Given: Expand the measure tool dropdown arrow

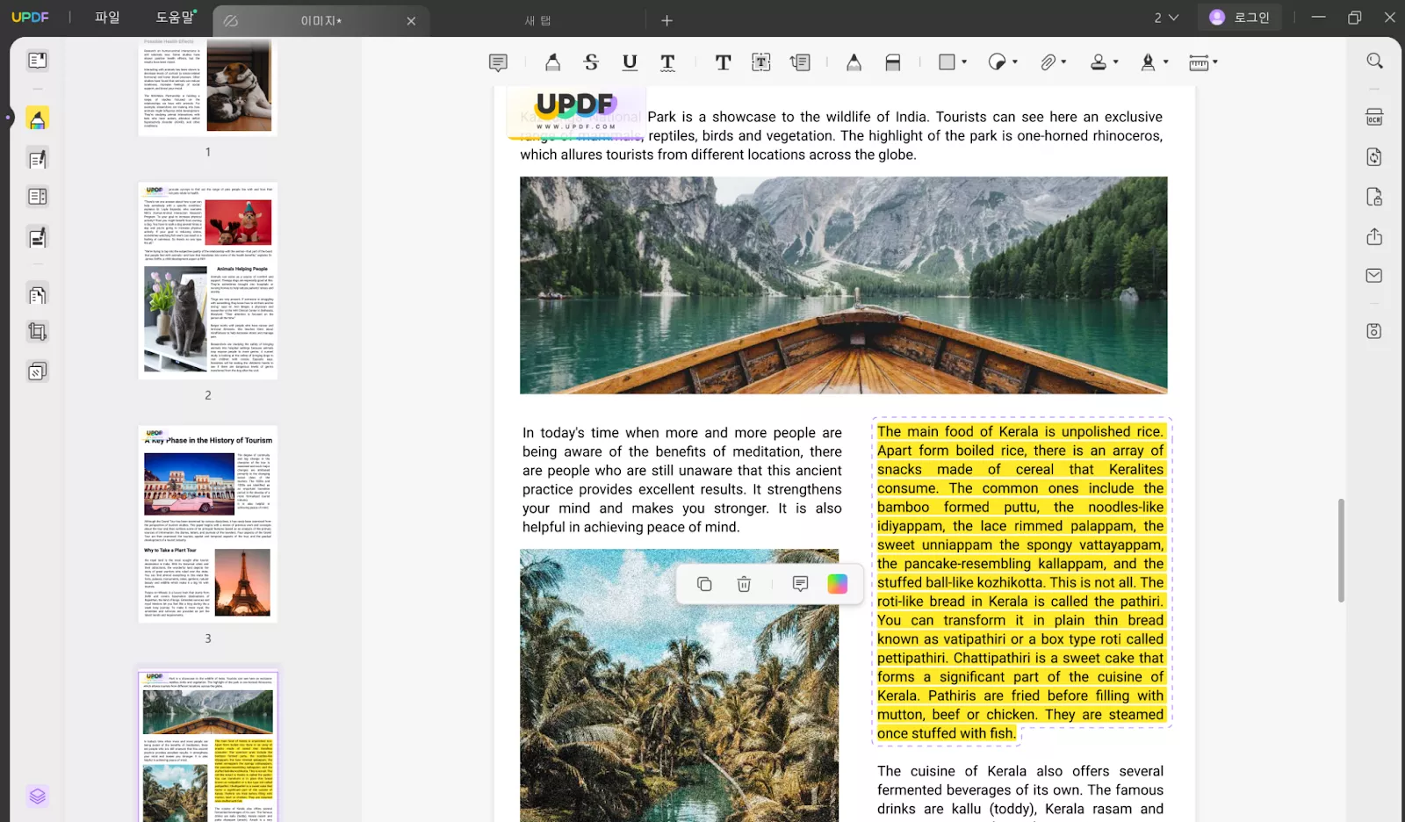Looking at the screenshot, I should click(x=1215, y=62).
